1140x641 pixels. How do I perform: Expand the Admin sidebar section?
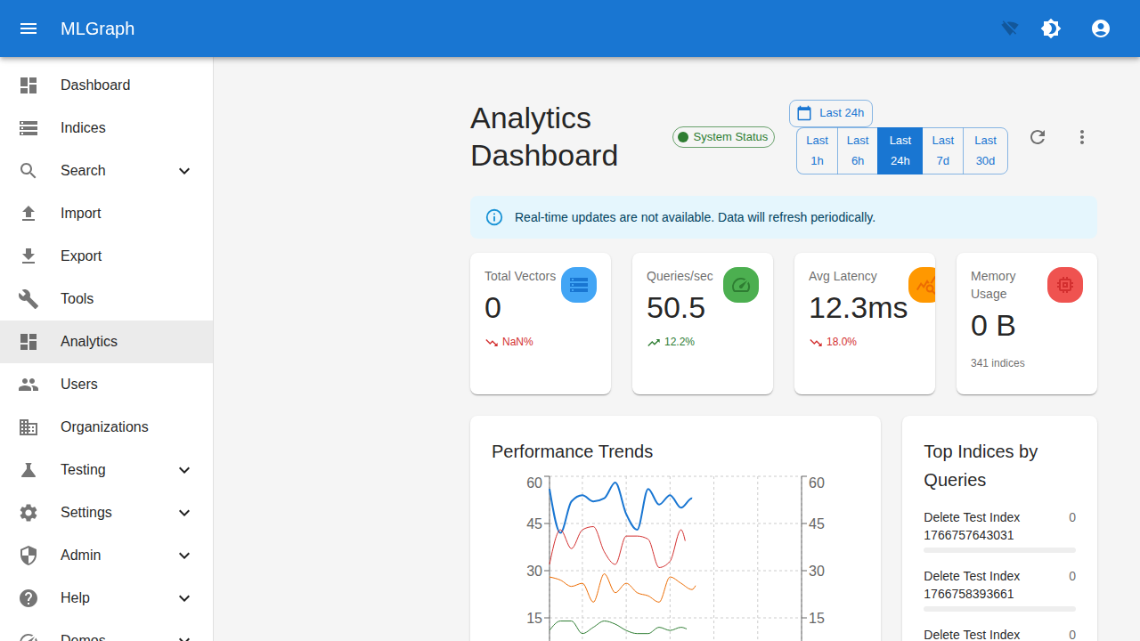tap(106, 555)
